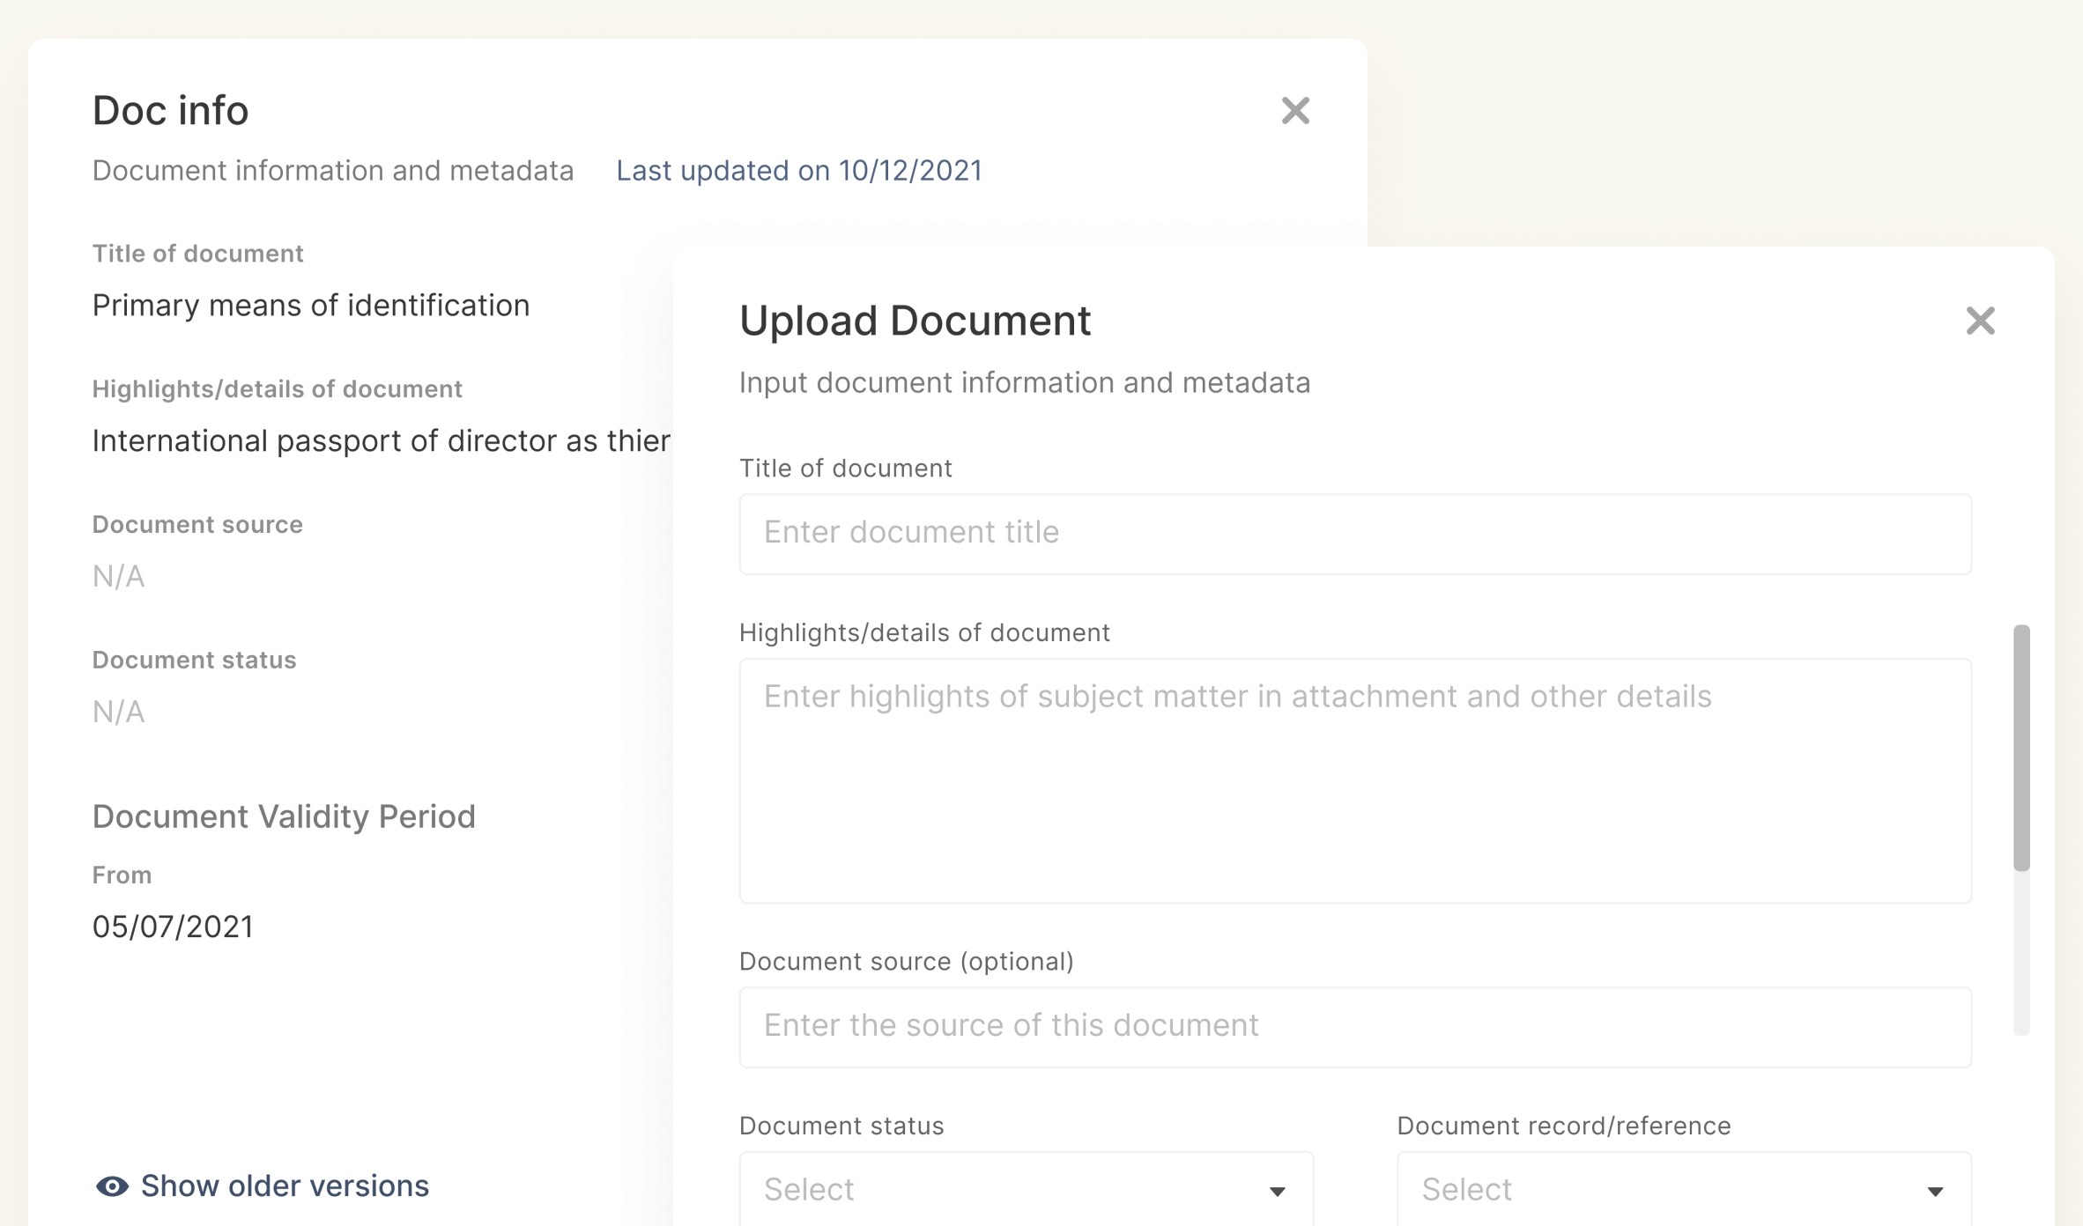Click the Title of document label in upload form
Image resolution: width=2083 pixels, height=1226 pixels.
tap(845, 469)
